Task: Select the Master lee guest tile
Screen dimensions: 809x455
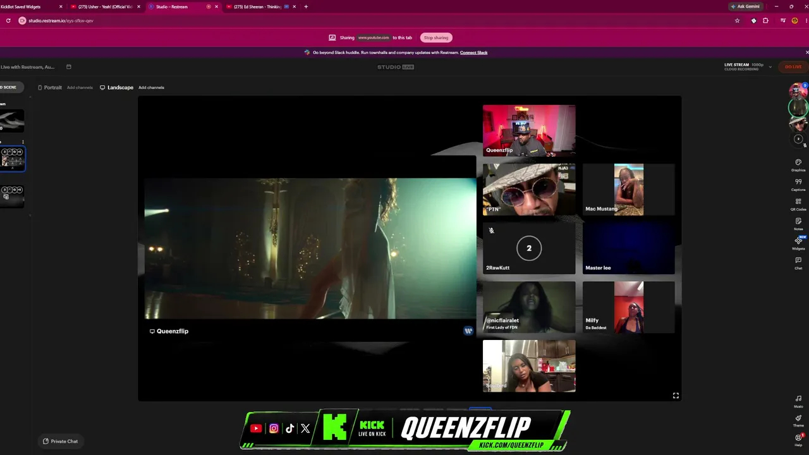Action: click(629, 248)
